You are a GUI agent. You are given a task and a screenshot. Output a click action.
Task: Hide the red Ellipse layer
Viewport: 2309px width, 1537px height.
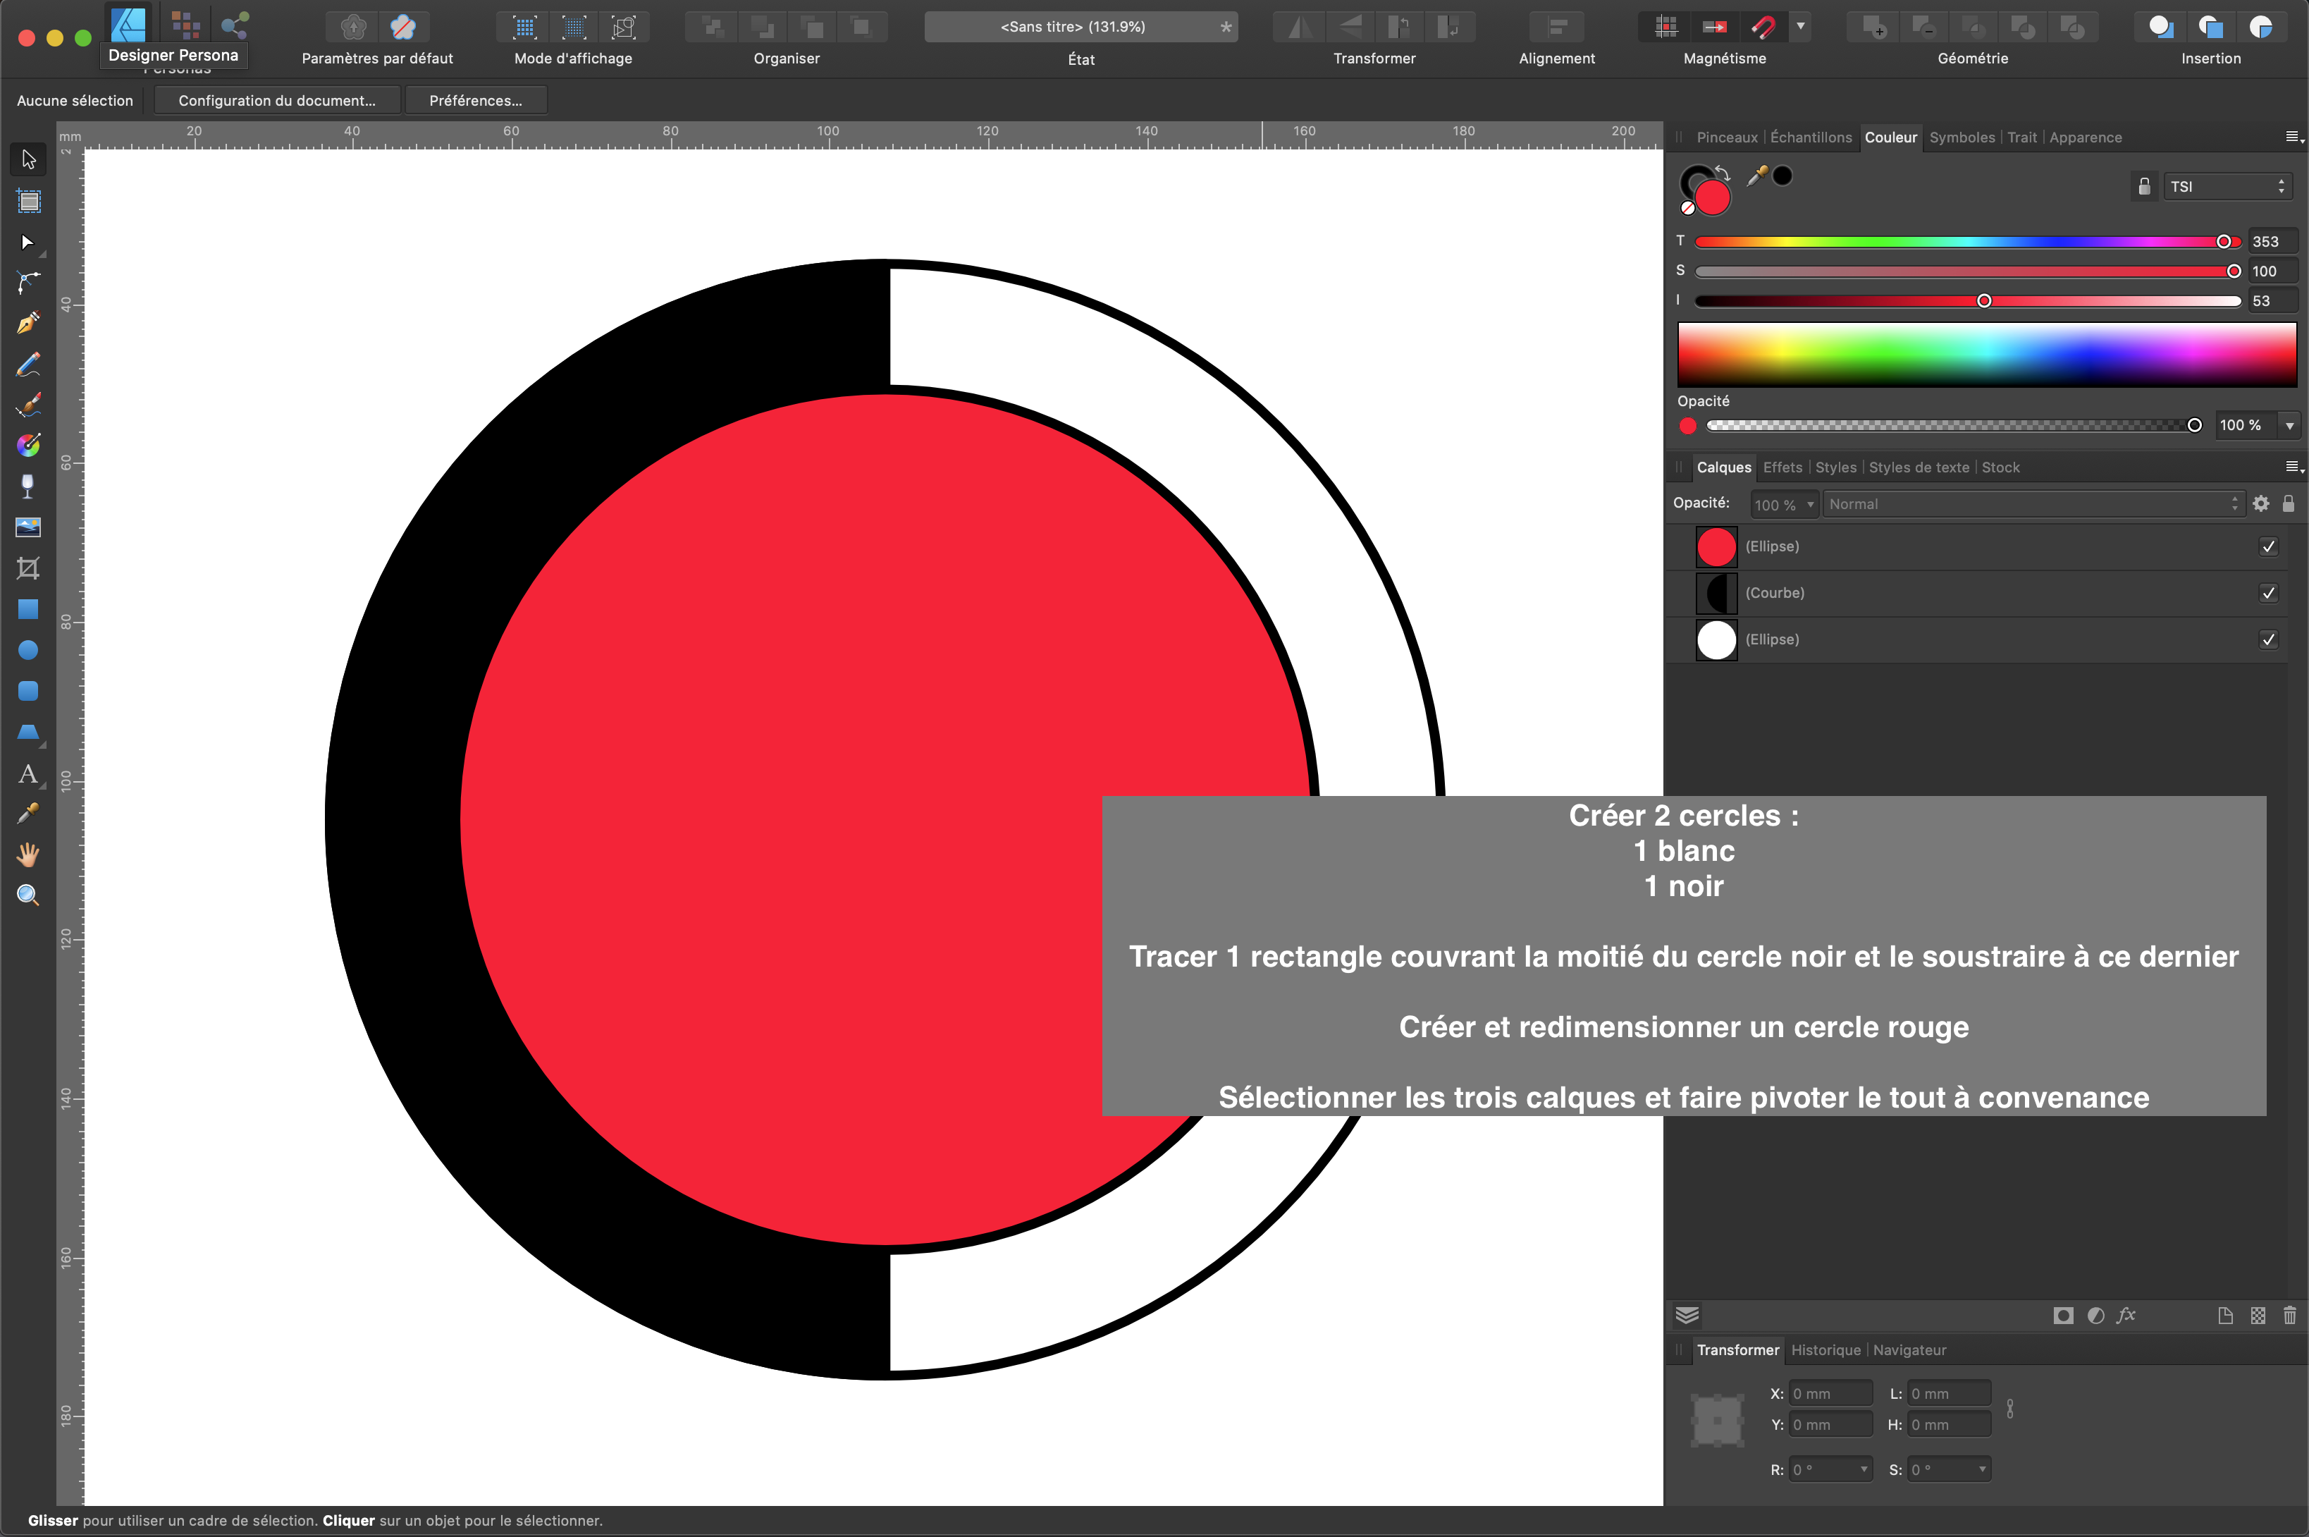point(2268,547)
